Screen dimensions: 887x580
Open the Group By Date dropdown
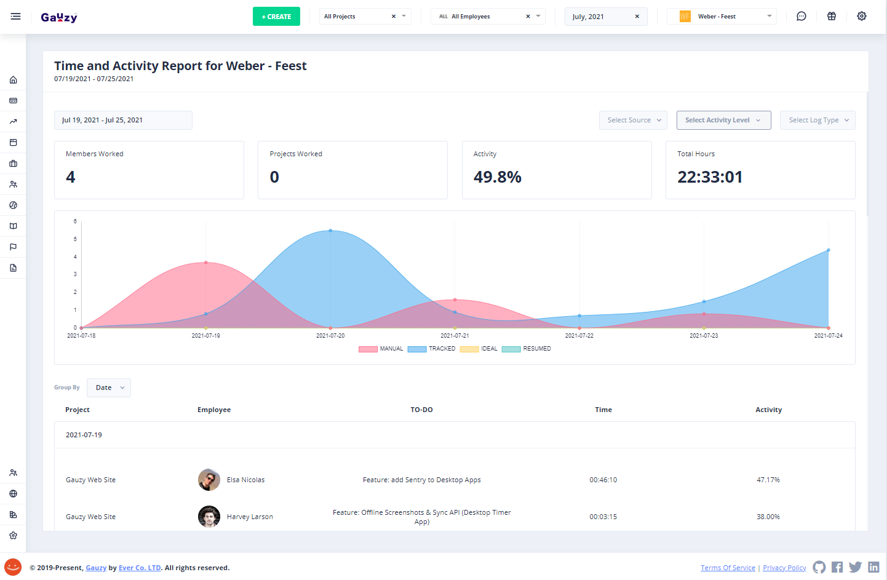point(109,388)
